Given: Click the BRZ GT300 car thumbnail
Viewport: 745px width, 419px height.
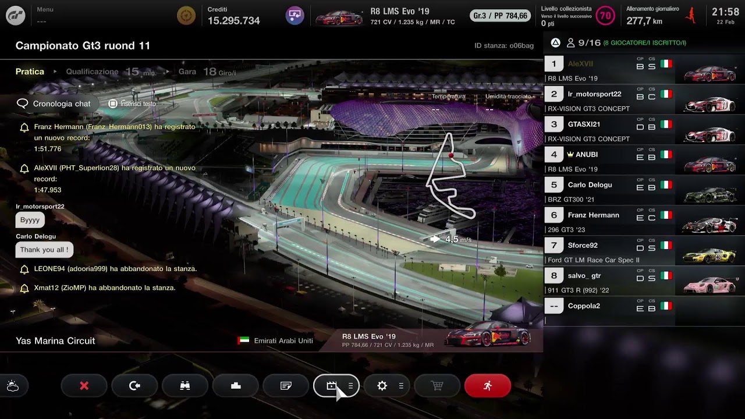Looking at the screenshot, I should [710, 194].
